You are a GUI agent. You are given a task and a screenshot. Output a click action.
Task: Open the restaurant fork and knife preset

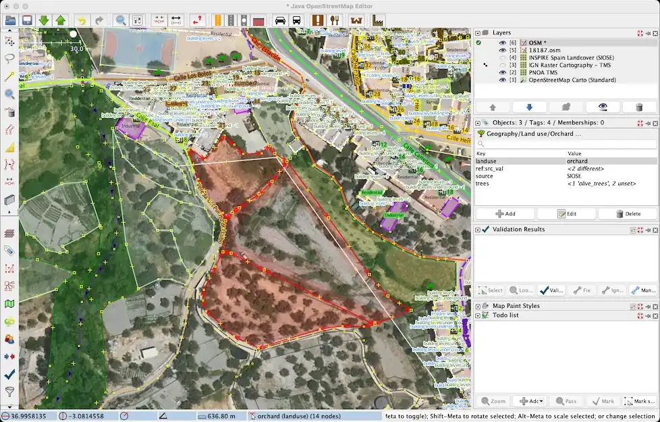[x=334, y=20]
